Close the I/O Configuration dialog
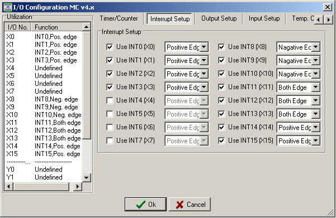 (328, 7)
